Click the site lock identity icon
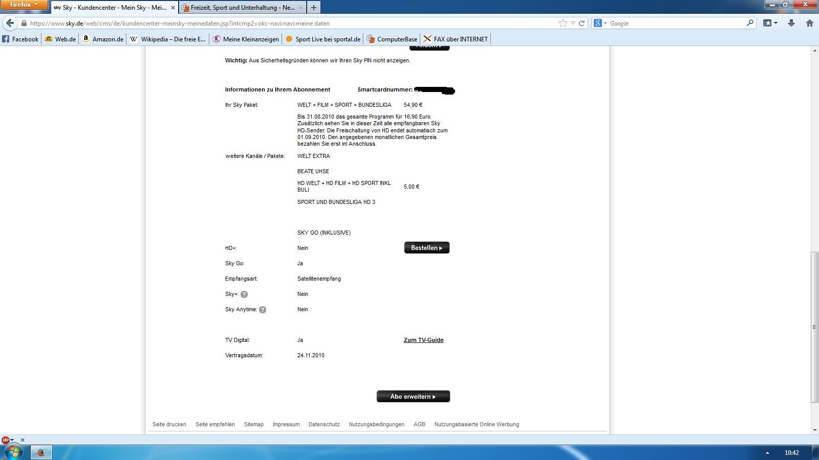The image size is (819, 460). click(24, 23)
